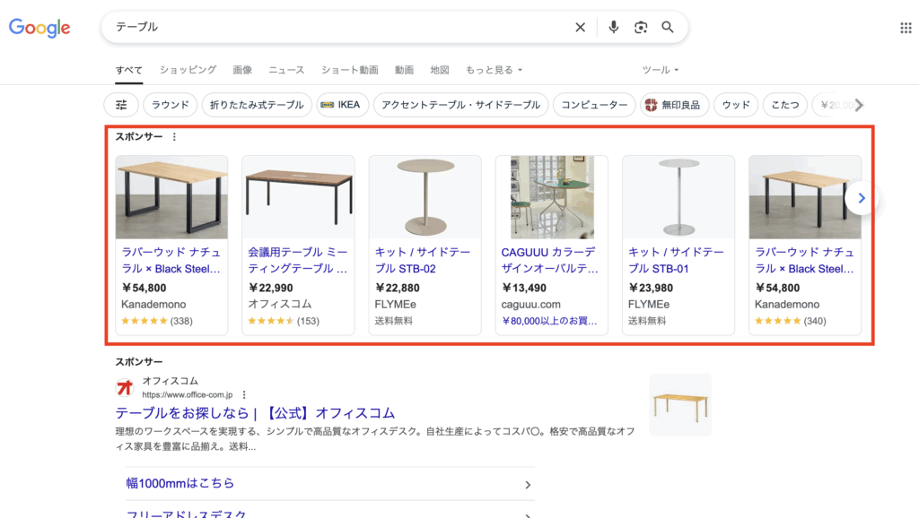Click the ¥22,990 price
919x518 pixels.
coord(271,288)
